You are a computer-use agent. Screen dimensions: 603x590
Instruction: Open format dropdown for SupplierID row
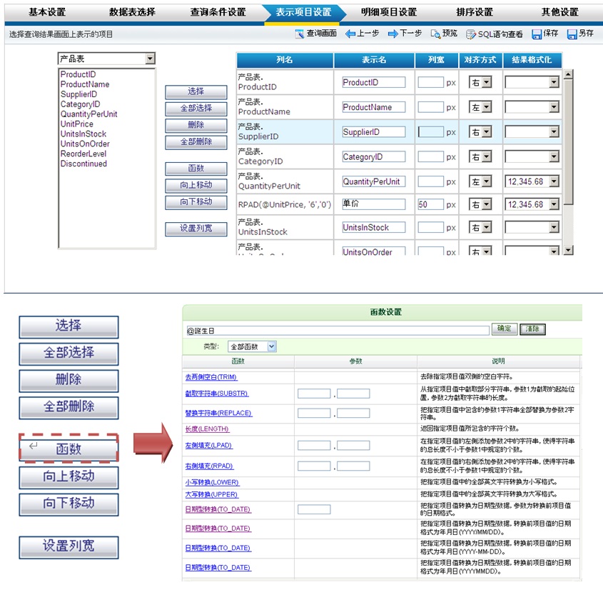pyautogui.click(x=554, y=132)
